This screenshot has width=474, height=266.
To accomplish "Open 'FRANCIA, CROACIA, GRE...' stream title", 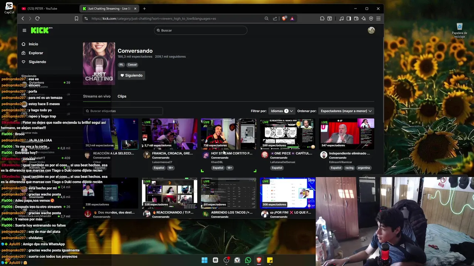I will coord(172,153).
